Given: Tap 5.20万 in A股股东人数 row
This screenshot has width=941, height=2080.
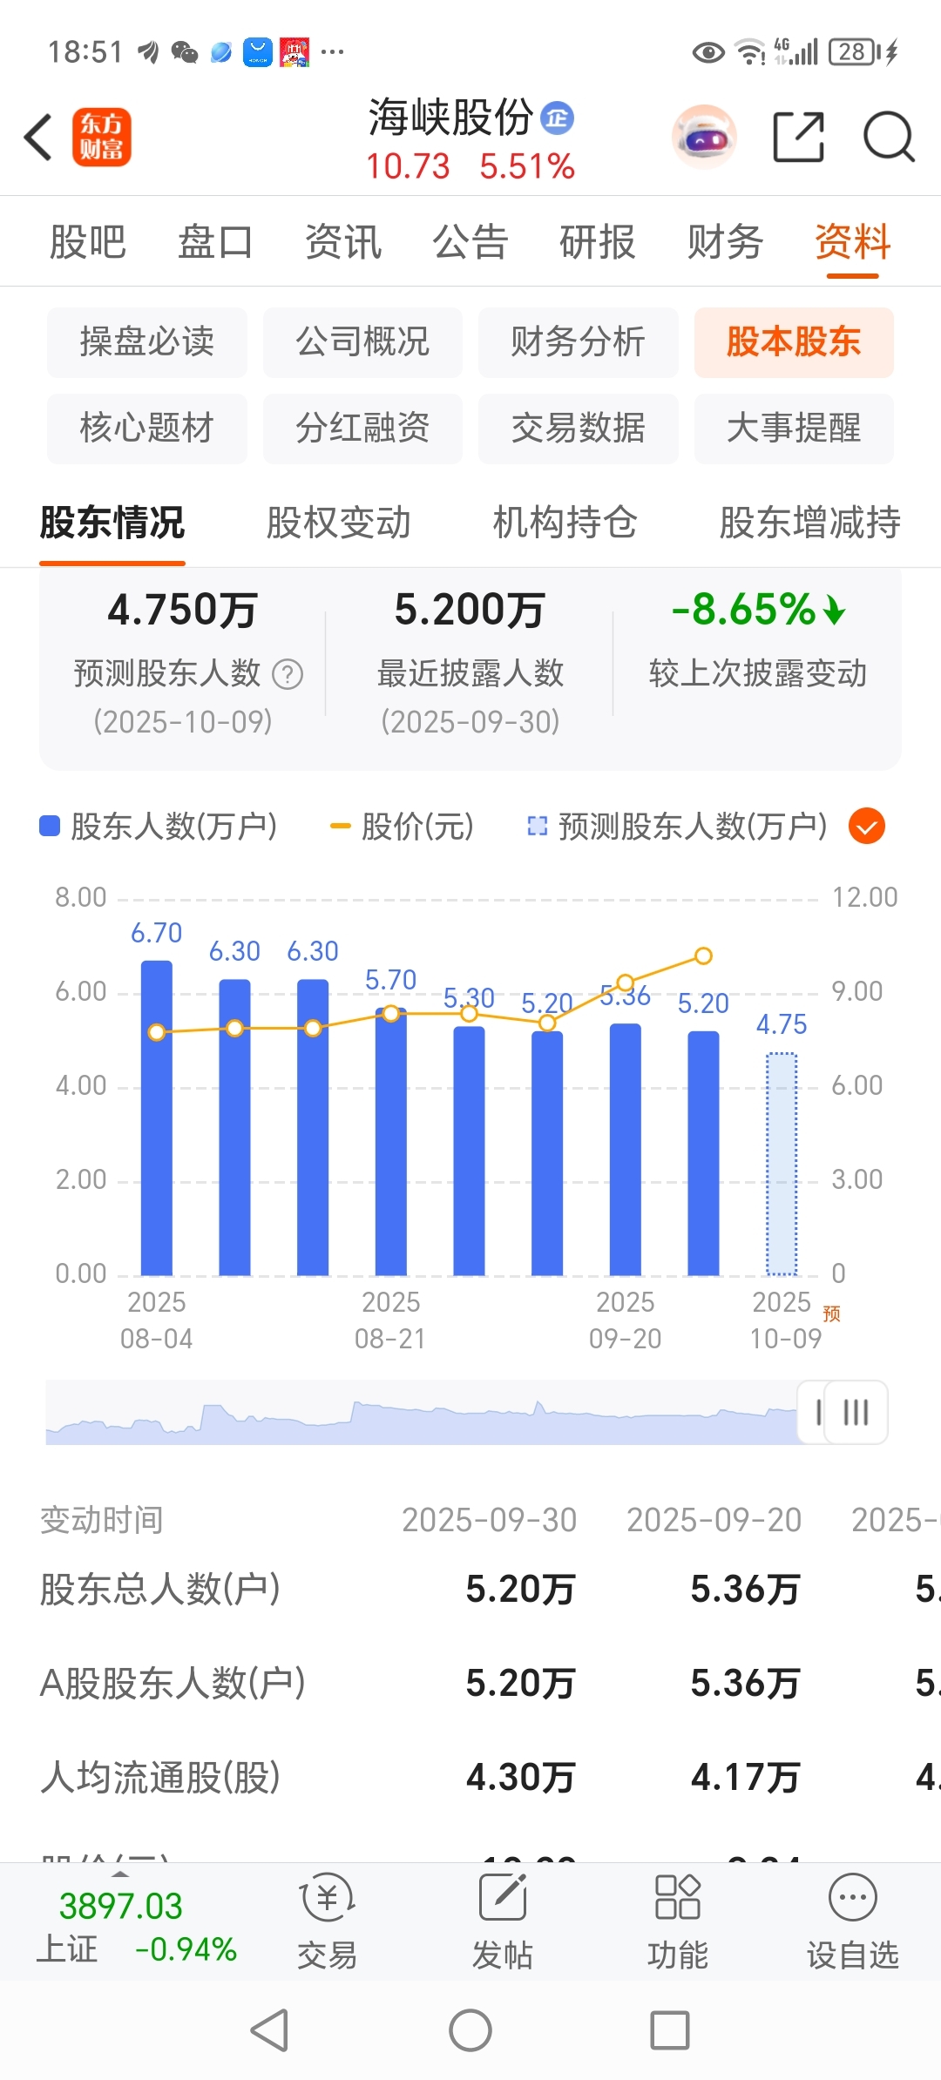Looking at the screenshot, I should (x=520, y=1684).
